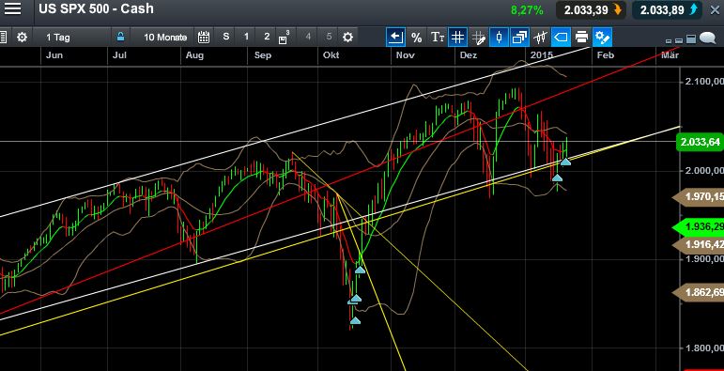The height and width of the screenshot is (371, 724).
Task: Open drawing tools settings
Action: (x=603, y=37)
